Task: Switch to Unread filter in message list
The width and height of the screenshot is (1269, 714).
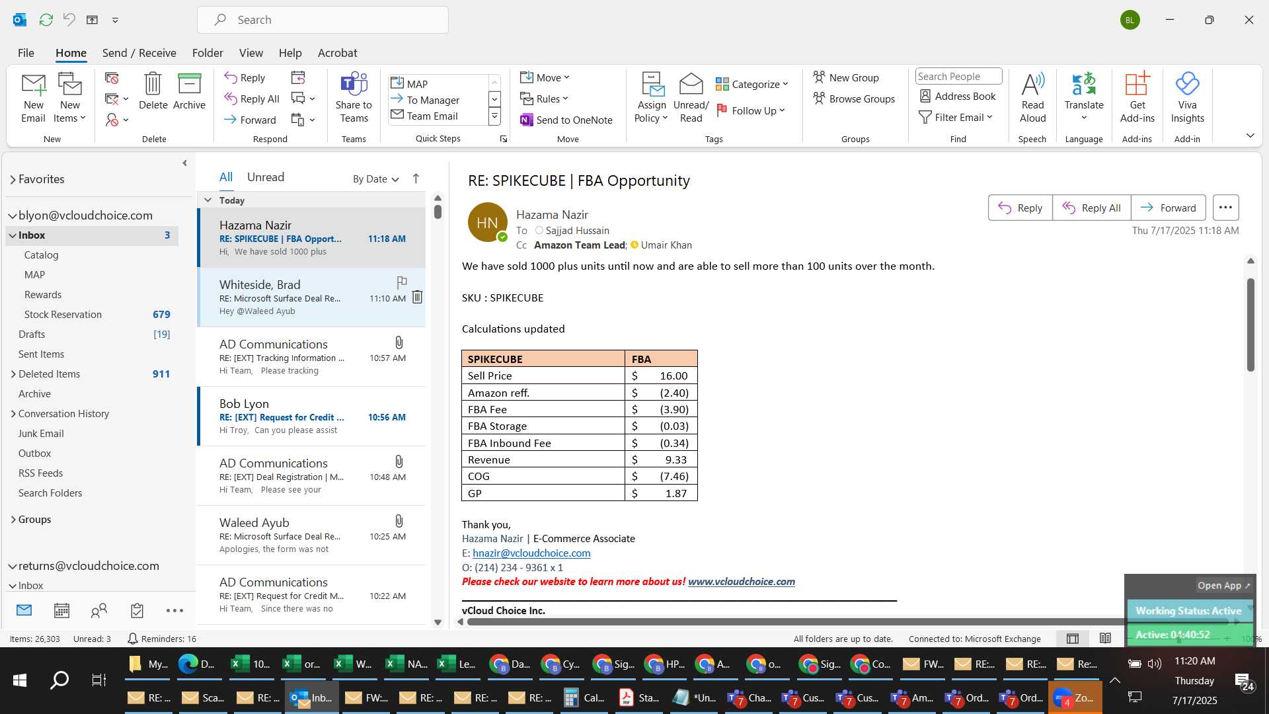Action: 266,177
